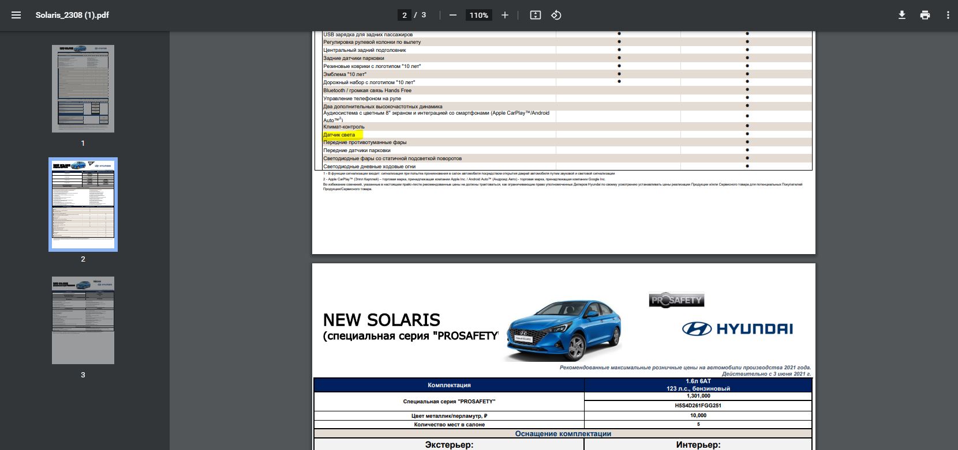
Task: Rotate the document counterclockwise
Action: [x=556, y=15]
